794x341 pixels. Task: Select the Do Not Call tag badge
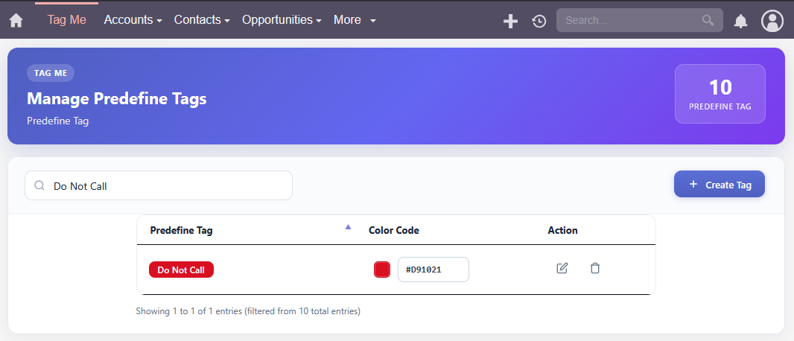coord(181,270)
